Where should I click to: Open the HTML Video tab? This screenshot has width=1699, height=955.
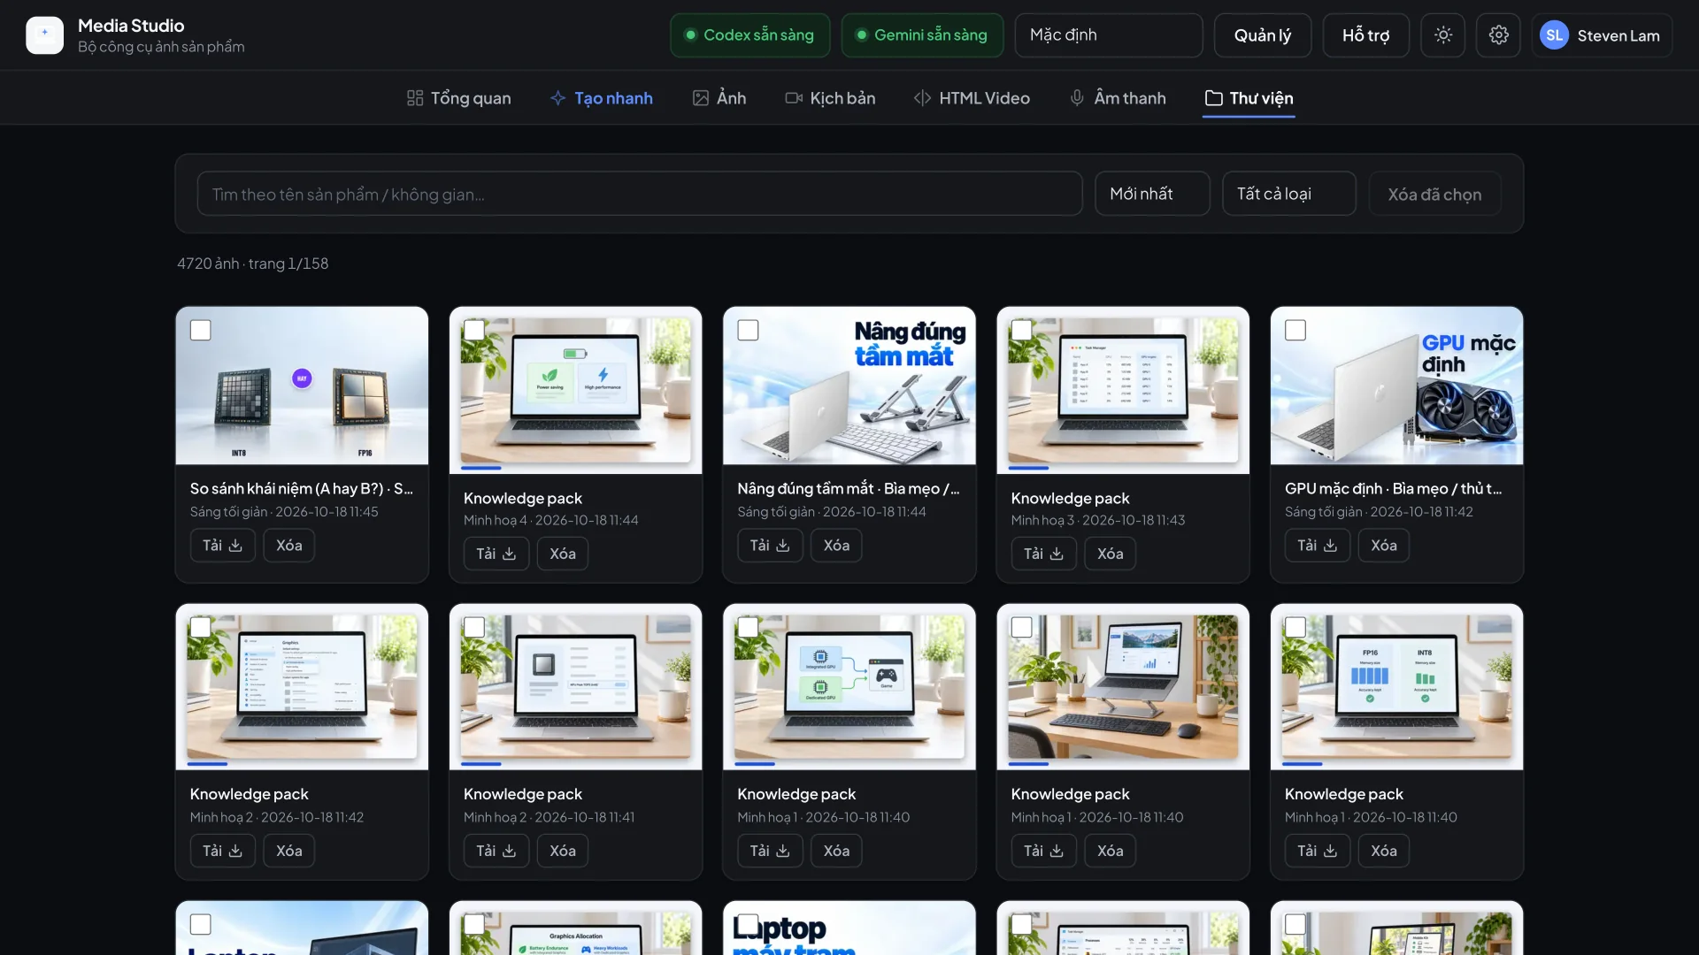tap(972, 98)
